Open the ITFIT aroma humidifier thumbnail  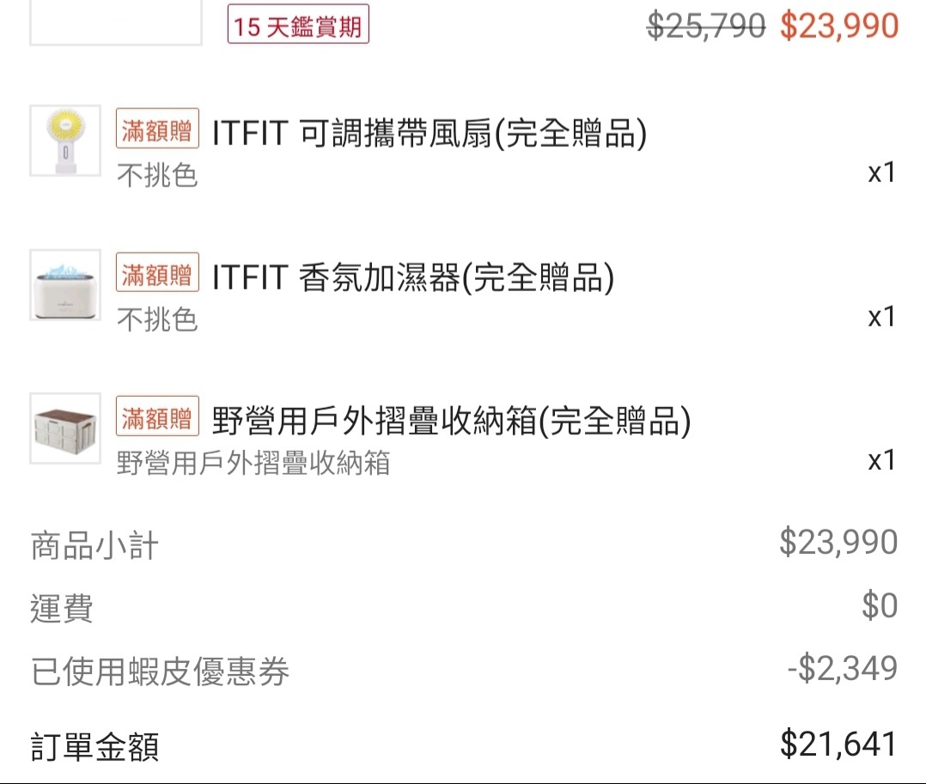point(65,284)
